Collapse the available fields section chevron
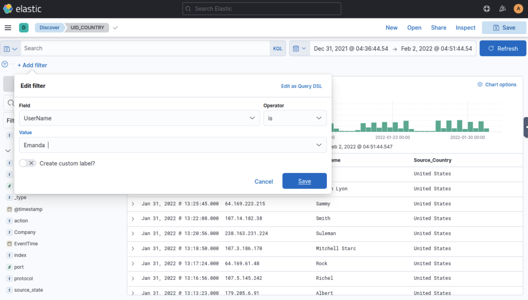The image size is (528, 300). pyautogui.click(x=8, y=151)
